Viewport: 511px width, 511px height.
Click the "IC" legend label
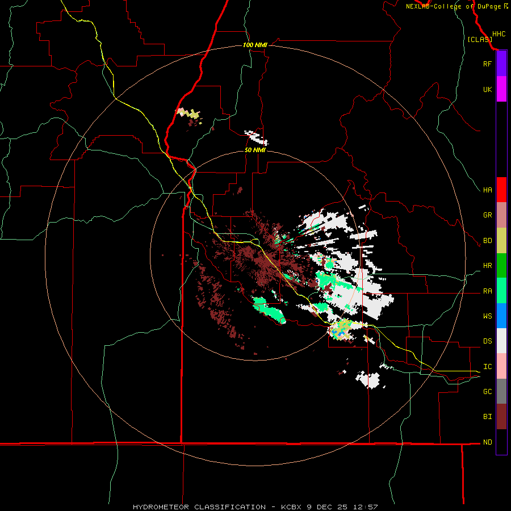(487, 367)
